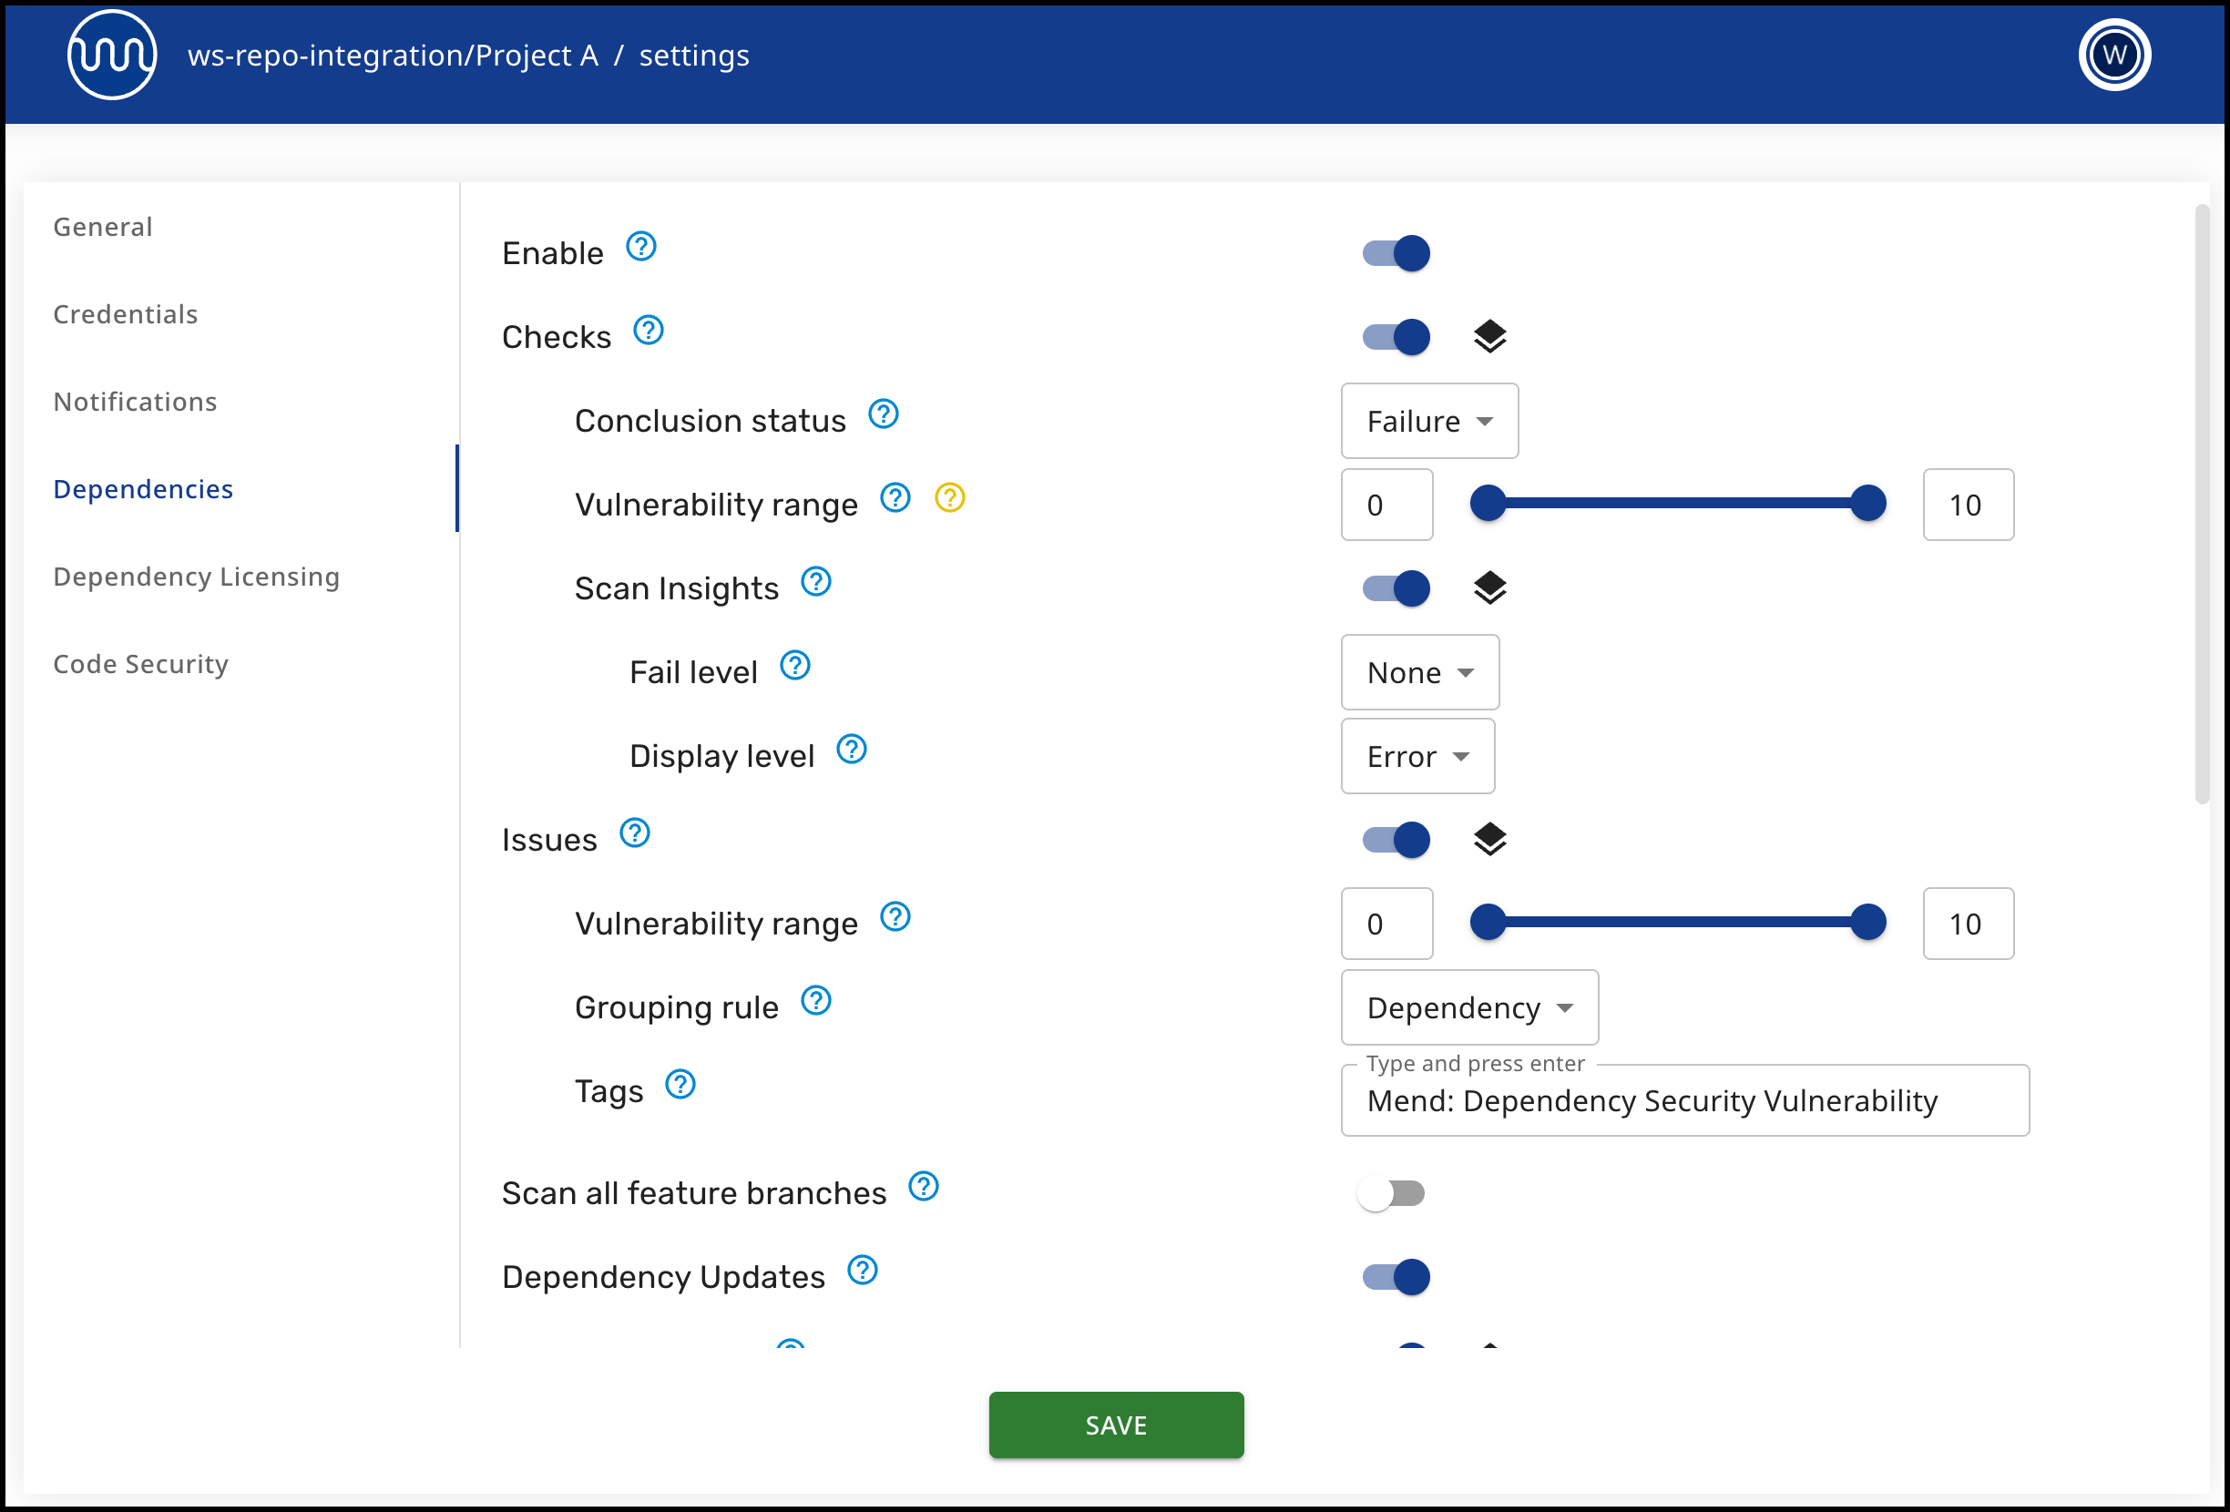Screen dimensions: 2230x1512
Task: Click yellow help icon for Vulnerability range
Action: pos(950,498)
